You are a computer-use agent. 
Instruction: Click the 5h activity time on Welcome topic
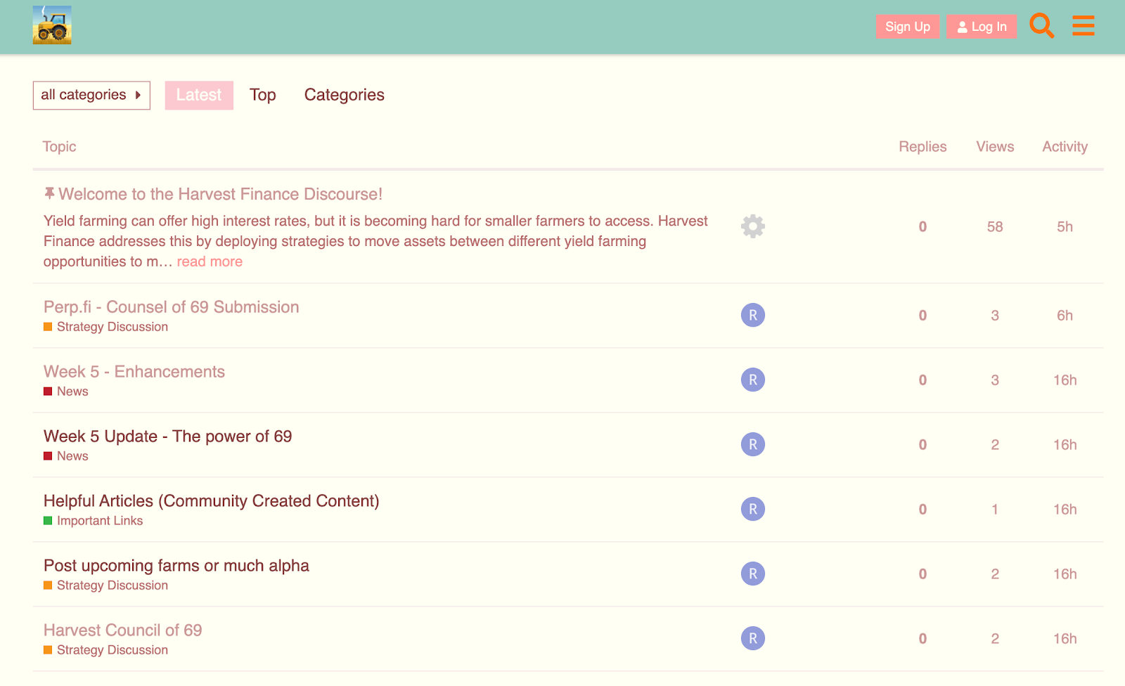coord(1065,227)
